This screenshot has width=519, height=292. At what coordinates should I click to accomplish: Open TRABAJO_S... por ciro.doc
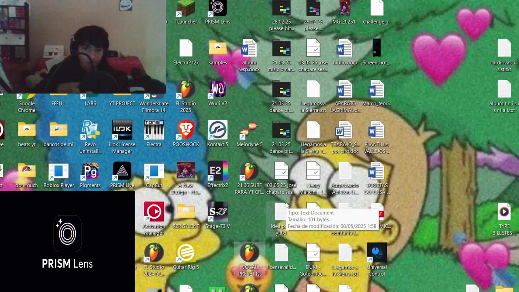pos(345,137)
